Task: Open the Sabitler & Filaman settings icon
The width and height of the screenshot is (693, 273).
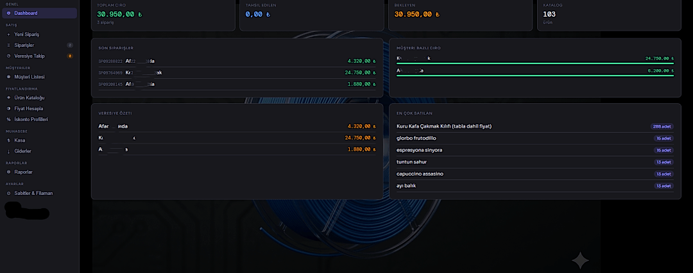Action: pos(8,194)
